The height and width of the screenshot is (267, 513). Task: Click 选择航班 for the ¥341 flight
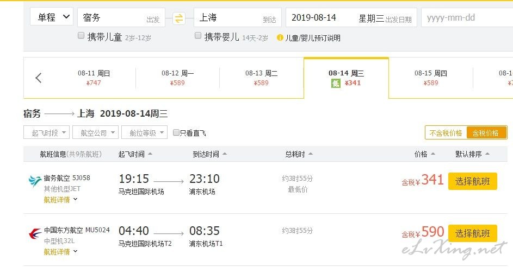pyautogui.click(x=472, y=181)
